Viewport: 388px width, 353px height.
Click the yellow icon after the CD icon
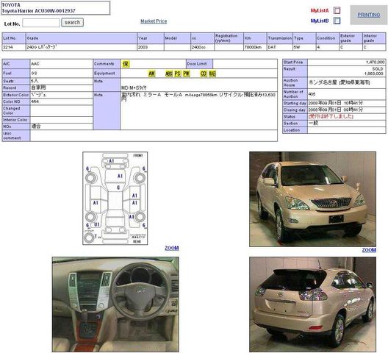[x=212, y=74]
